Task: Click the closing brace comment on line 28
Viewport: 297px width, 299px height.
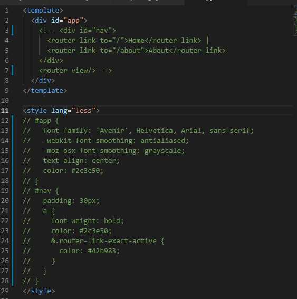Action: pyautogui.click(x=31, y=281)
